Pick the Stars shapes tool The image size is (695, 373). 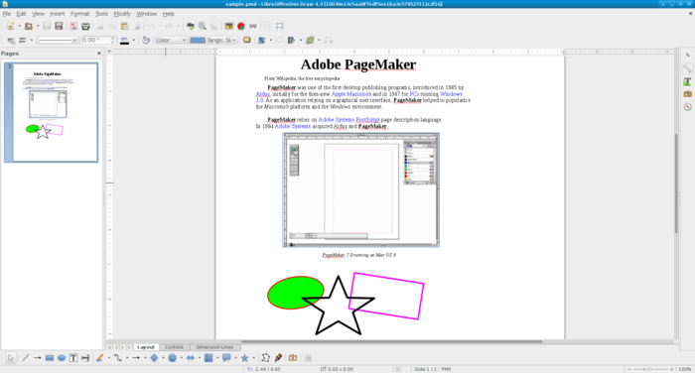coord(244,358)
